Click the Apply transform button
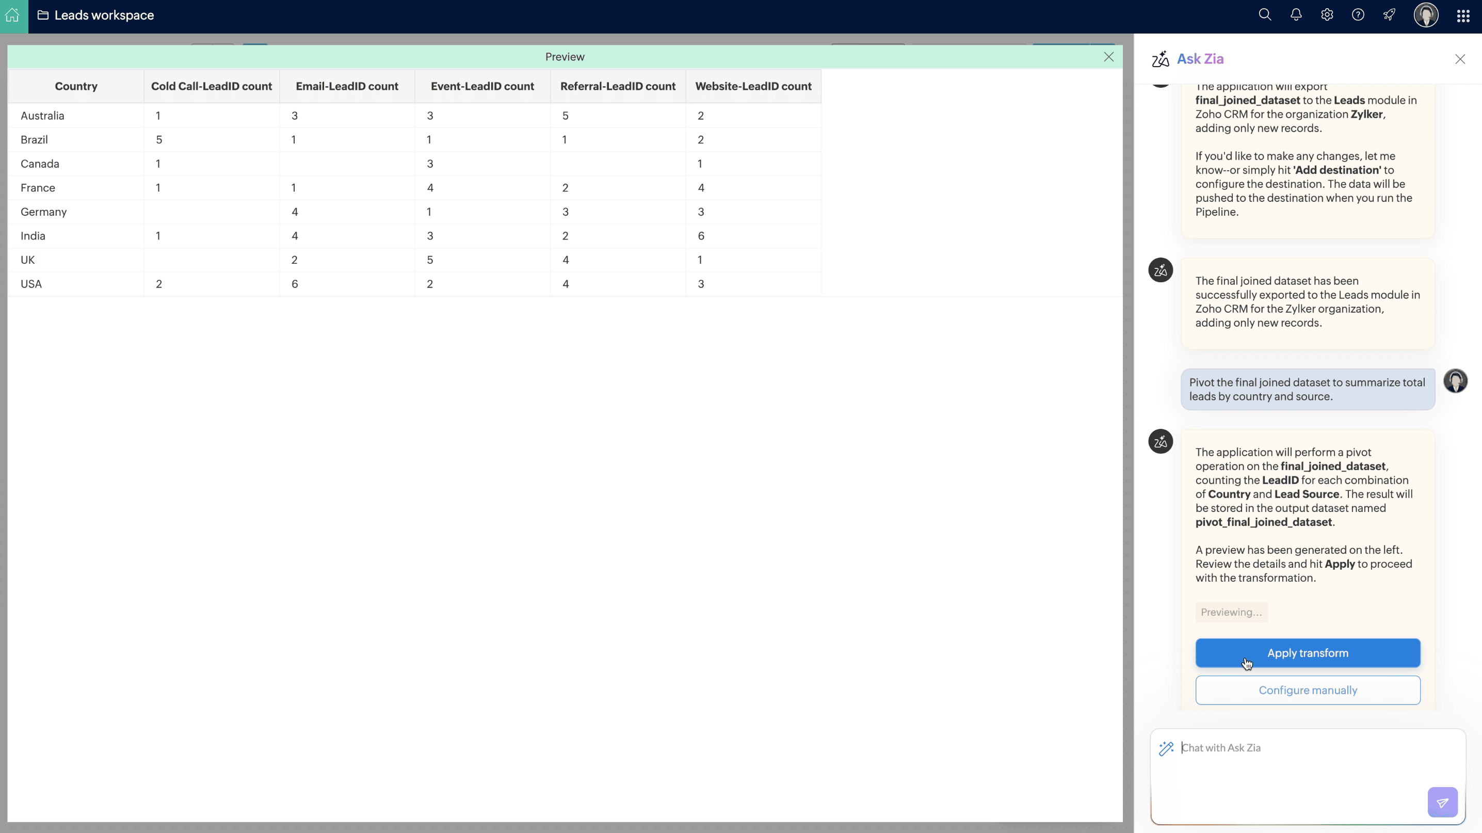Image resolution: width=1482 pixels, height=833 pixels. click(1307, 653)
